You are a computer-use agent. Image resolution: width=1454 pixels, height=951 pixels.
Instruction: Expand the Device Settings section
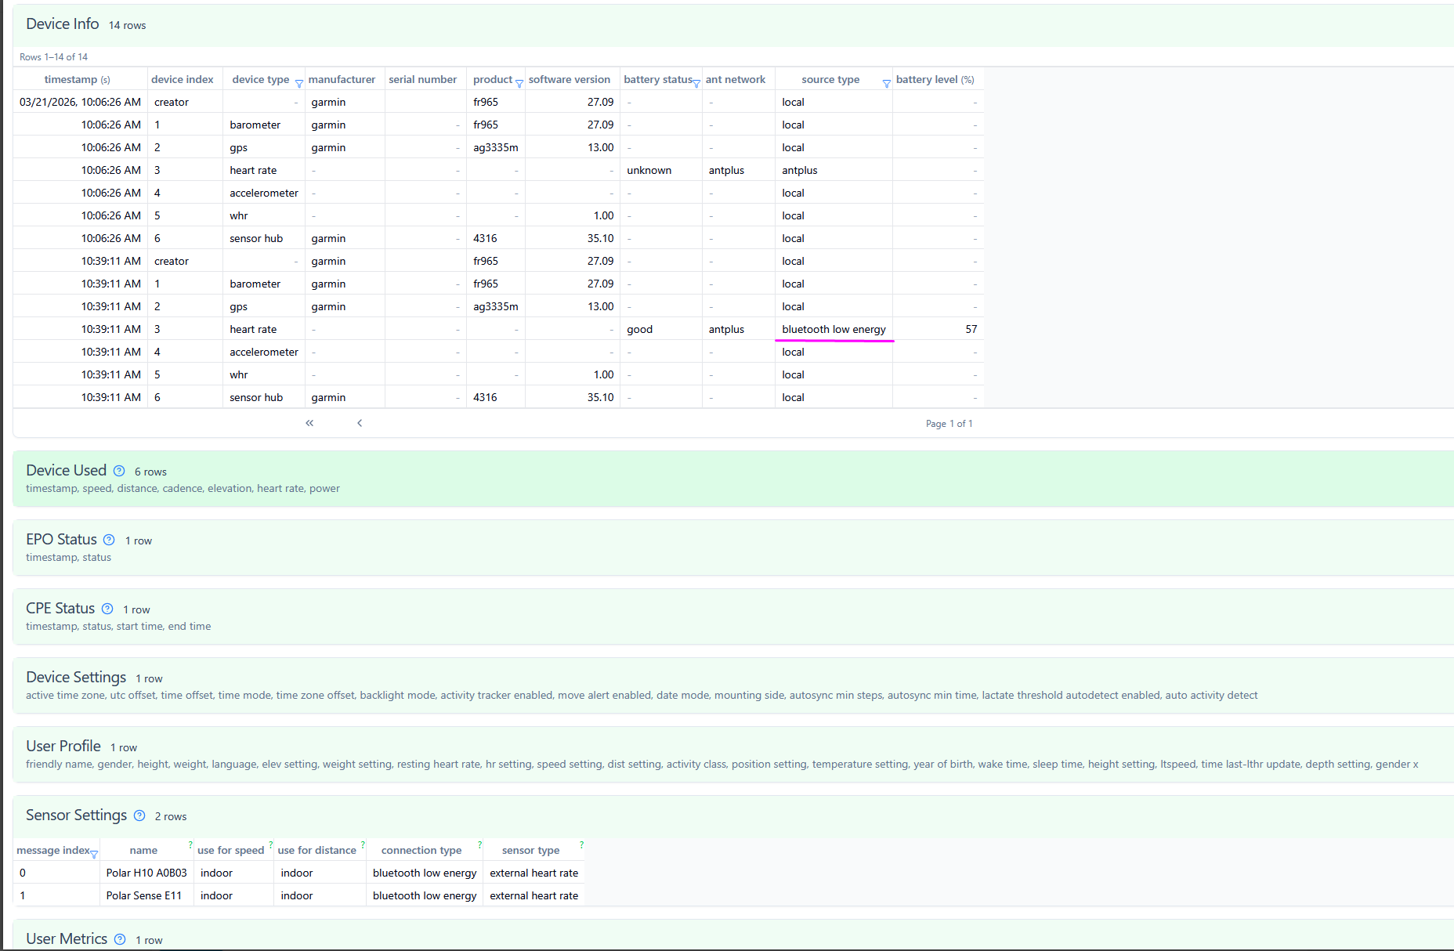pos(76,678)
